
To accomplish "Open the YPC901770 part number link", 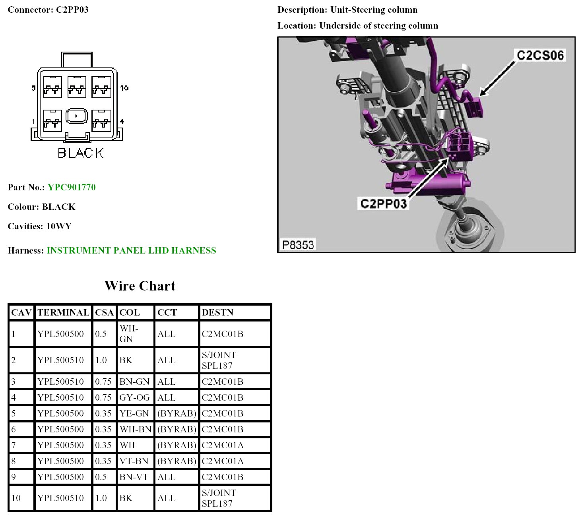I will click(x=72, y=187).
